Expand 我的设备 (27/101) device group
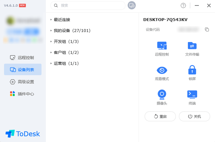 72,31
